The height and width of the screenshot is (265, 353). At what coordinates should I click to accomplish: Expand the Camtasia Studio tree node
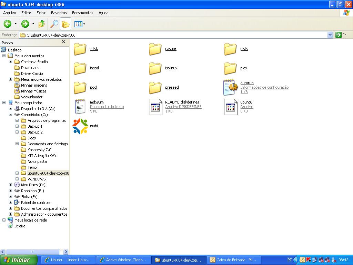tap(10, 61)
